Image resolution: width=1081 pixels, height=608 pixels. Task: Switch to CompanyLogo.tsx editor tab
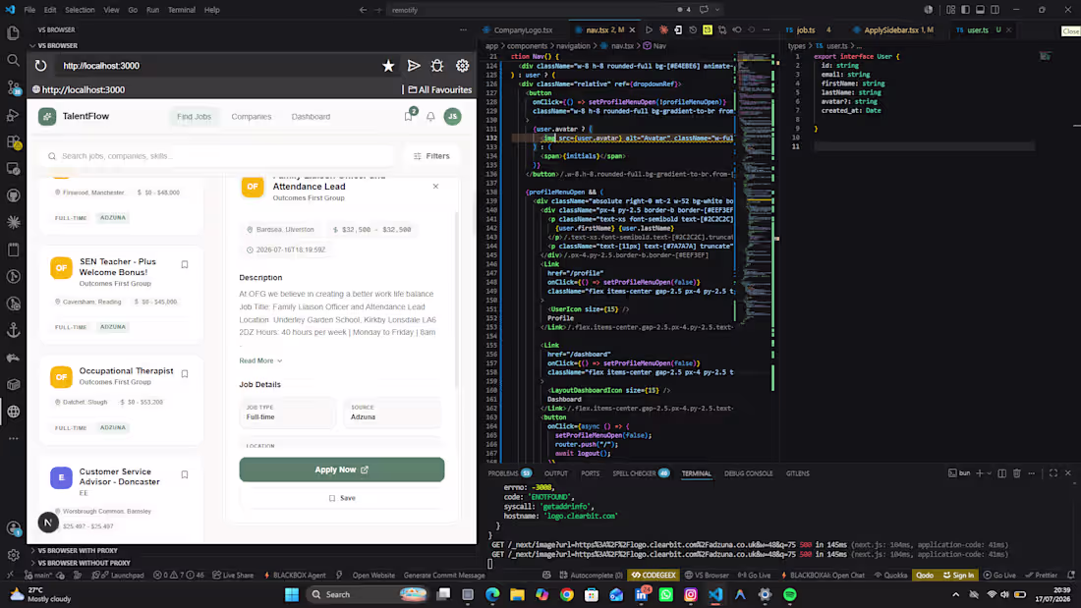[x=523, y=30]
